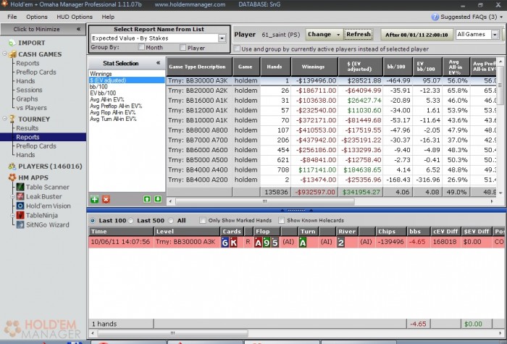Open the File menu
The height and width of the screenshot is (344, 507).
(12, 17)
